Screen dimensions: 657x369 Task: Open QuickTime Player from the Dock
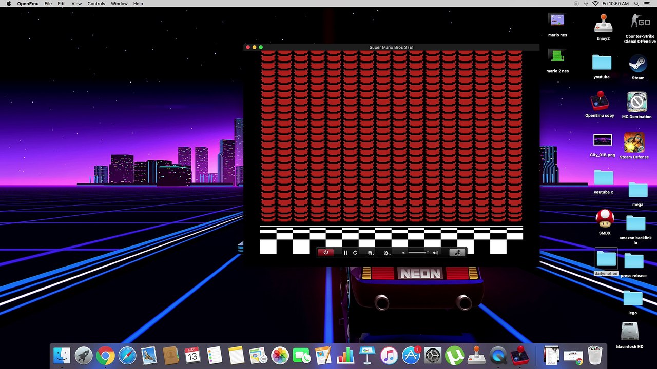pos(498,355)
